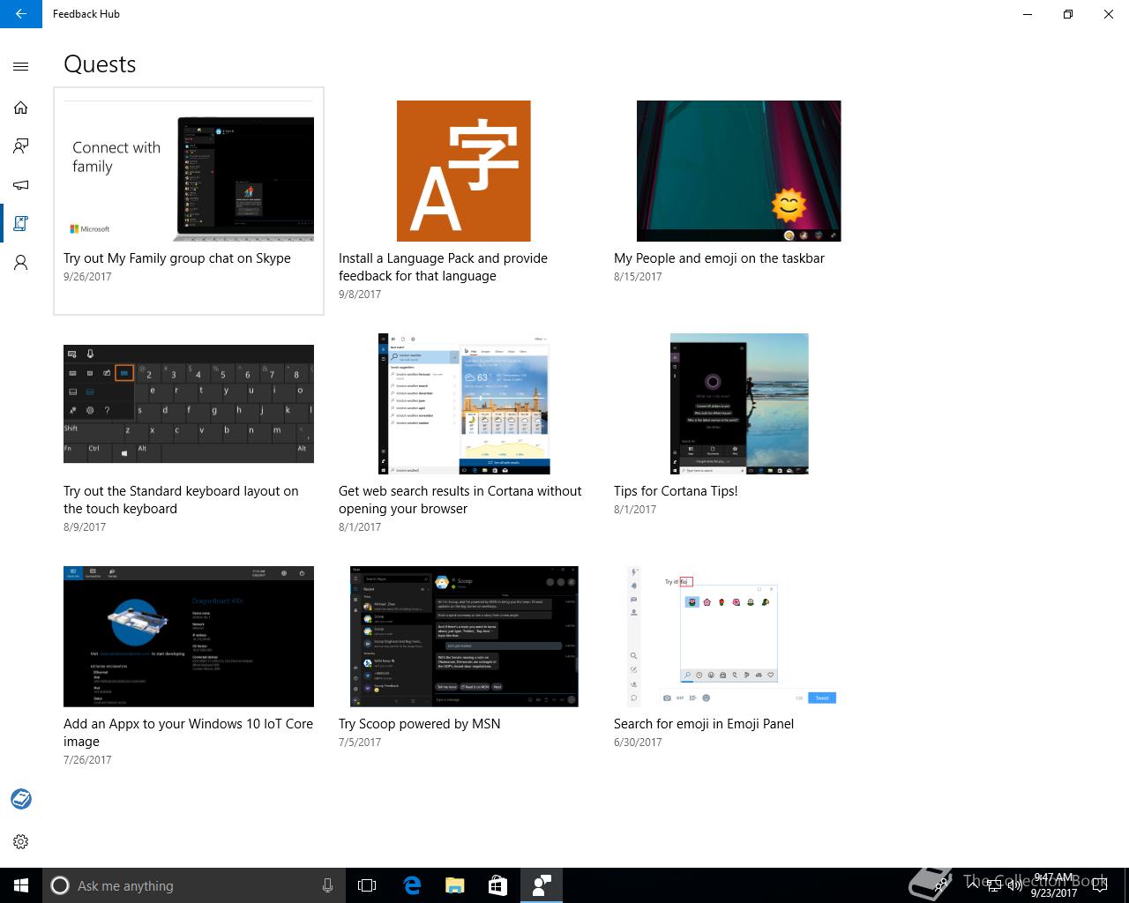
Task: Click the orange Language Pack thumbnail
Action: click(464, 171)
